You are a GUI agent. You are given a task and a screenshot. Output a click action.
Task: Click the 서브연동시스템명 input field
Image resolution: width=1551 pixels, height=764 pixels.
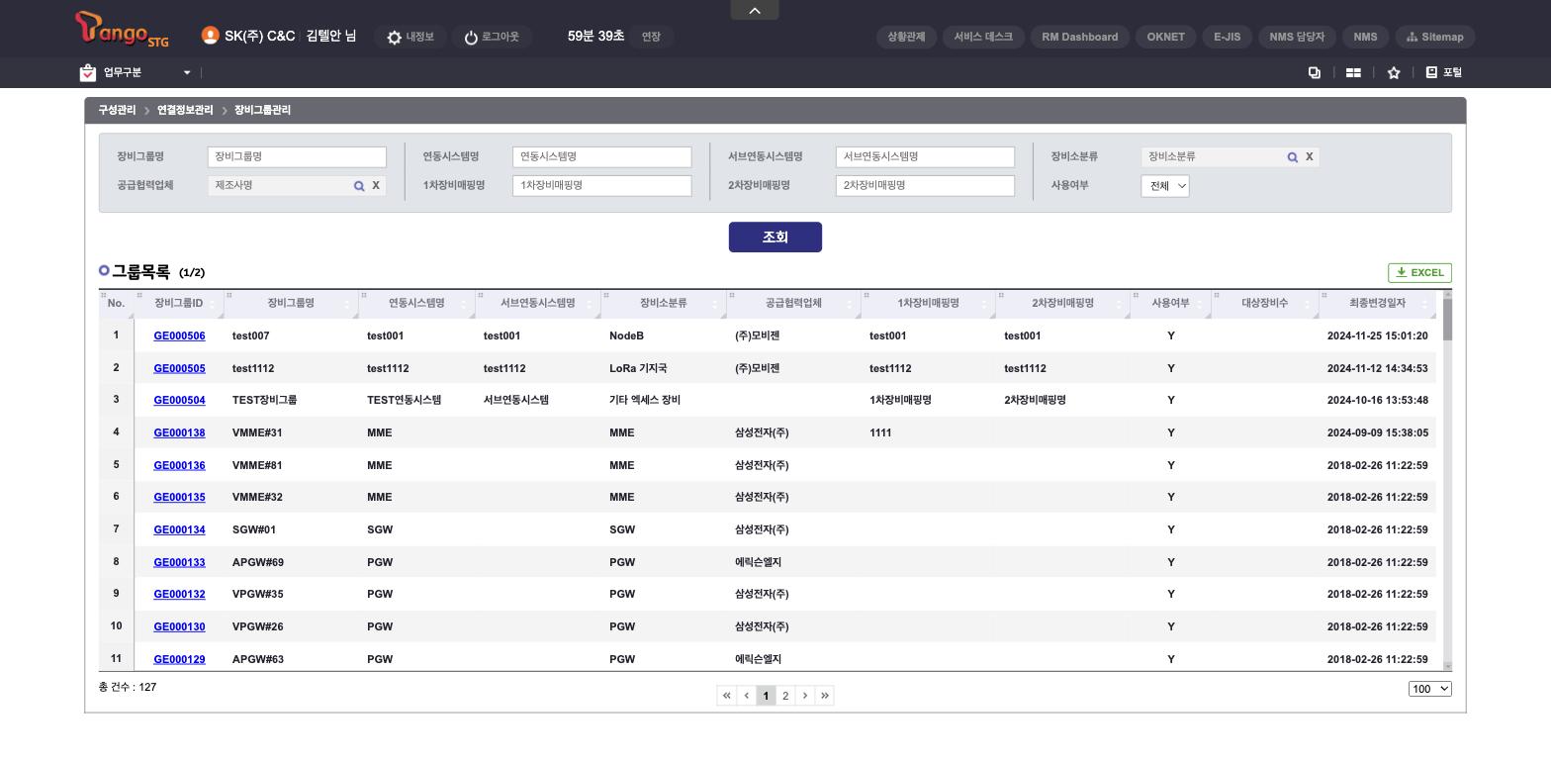click(x=926, y=157)
